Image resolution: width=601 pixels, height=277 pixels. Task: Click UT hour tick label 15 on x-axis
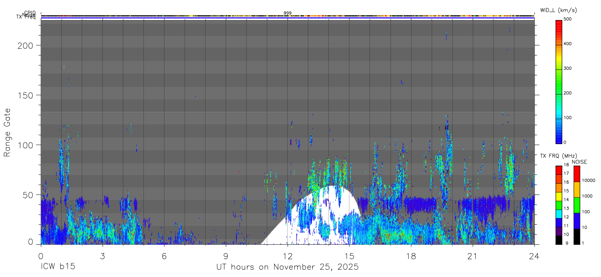click(349, 256)
